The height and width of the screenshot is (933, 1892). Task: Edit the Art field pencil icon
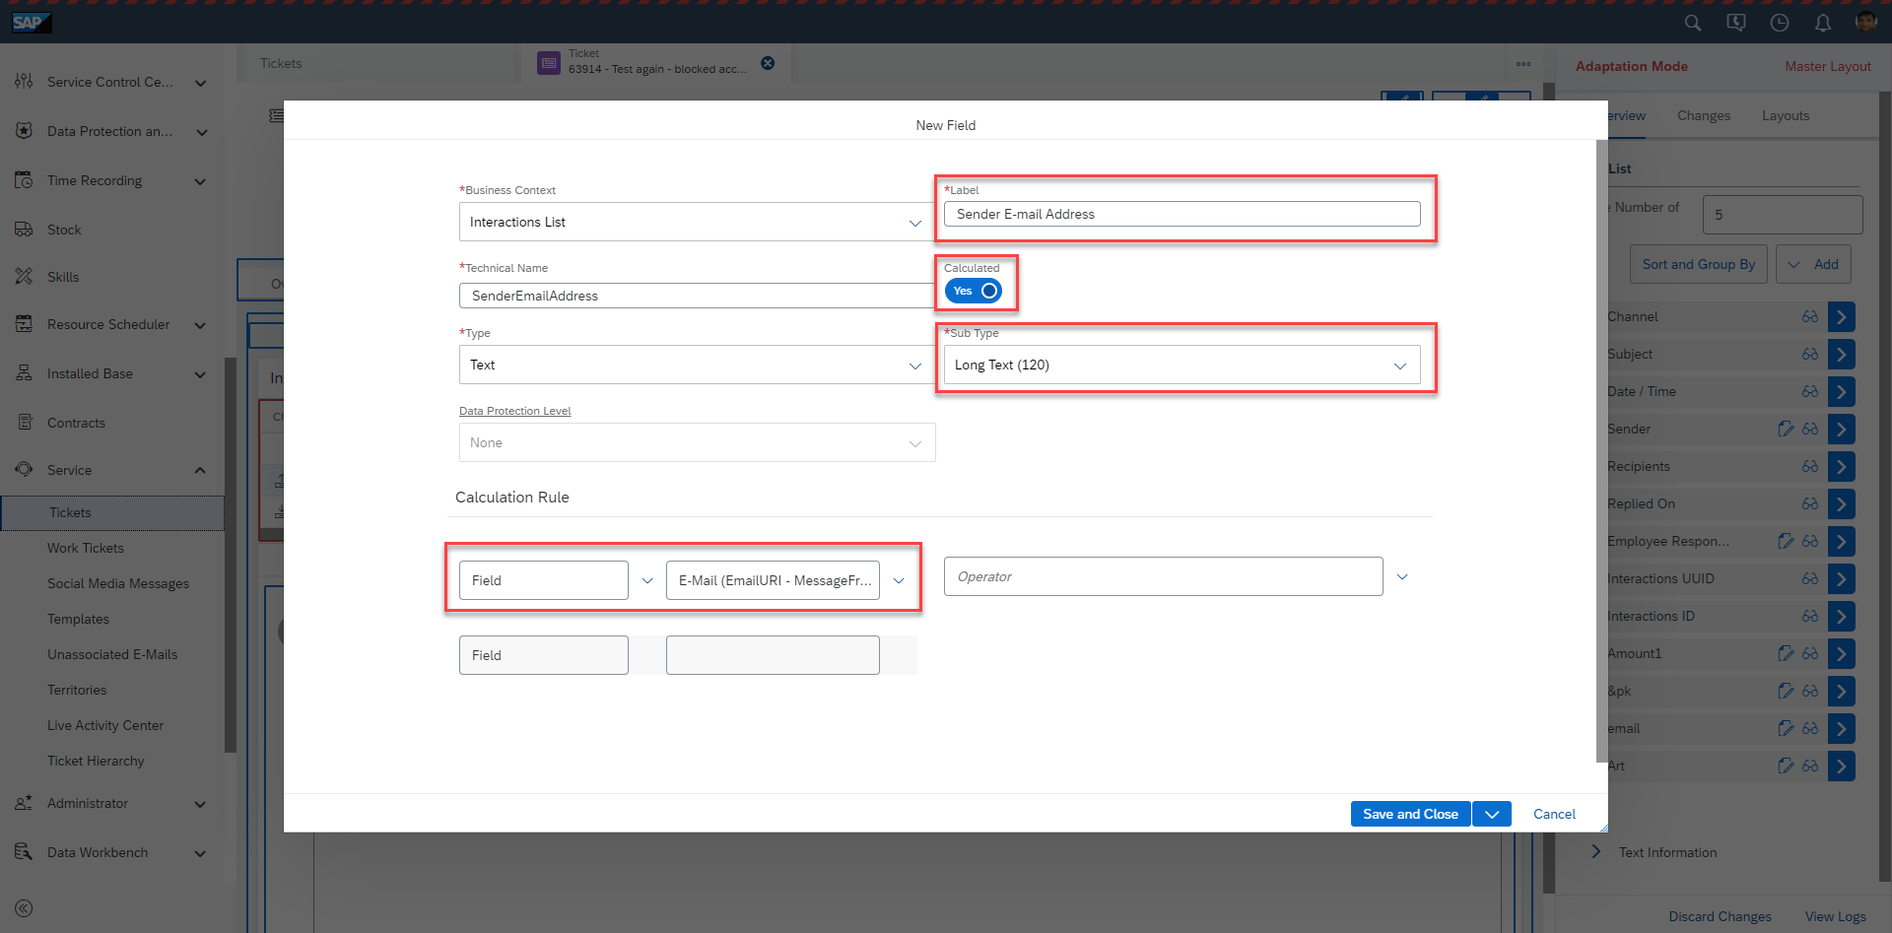point(1786,766)
